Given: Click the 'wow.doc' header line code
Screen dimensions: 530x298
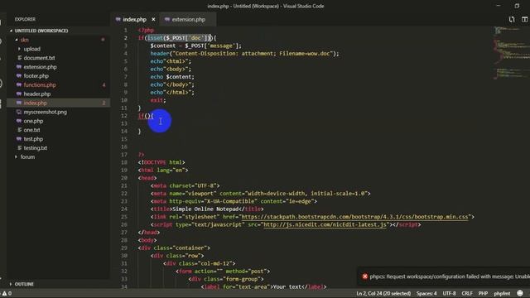Looking at the screenshot, I should pyautogui.click(x=244, y=54).
